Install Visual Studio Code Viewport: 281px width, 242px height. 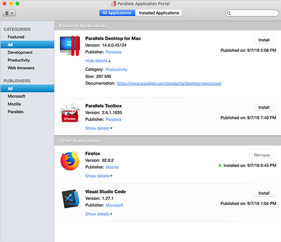click(264, 193)
